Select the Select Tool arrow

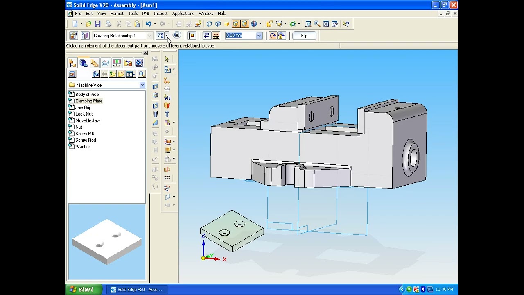coord(167,59)
